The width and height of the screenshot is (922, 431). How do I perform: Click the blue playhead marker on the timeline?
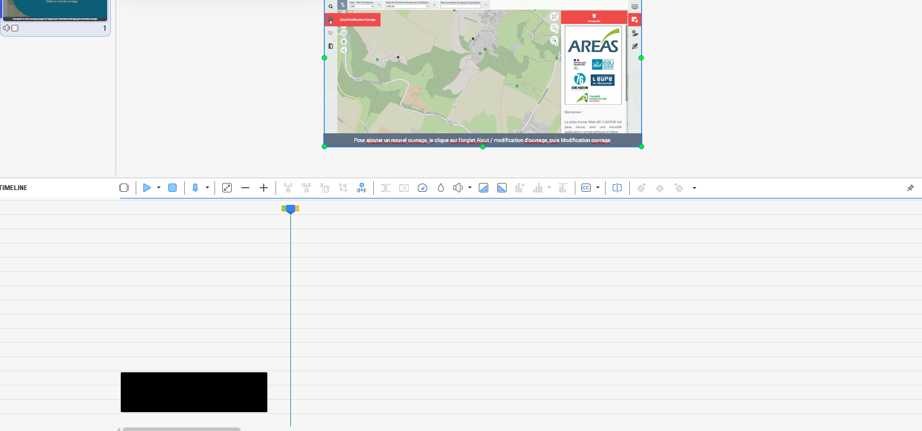[x=290, y=208]
